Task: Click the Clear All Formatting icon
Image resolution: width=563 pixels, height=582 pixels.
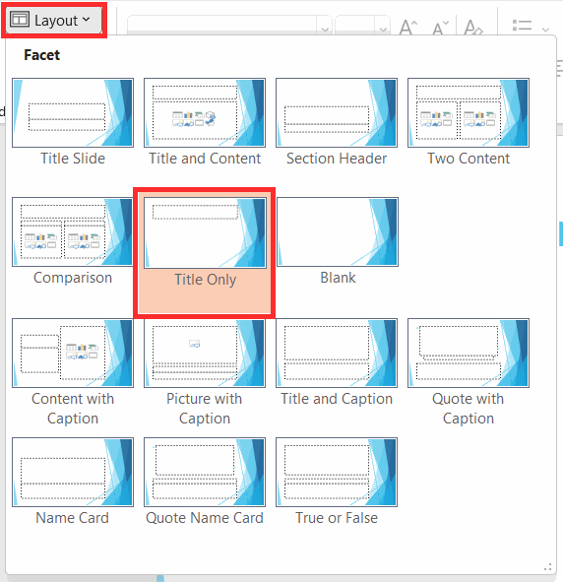Action: [473, 28]
